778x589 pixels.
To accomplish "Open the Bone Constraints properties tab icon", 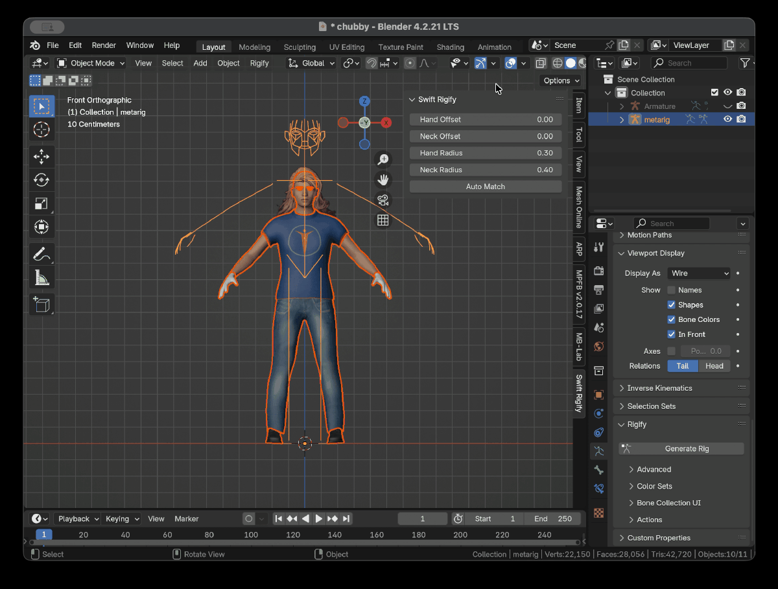I will coord(599,489).
